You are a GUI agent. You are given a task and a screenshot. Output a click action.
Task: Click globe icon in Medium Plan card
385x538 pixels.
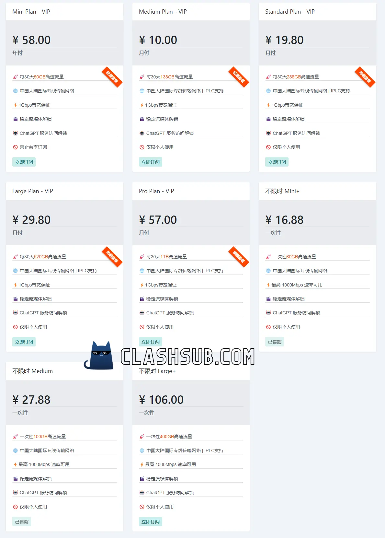[x=142, y=91]
